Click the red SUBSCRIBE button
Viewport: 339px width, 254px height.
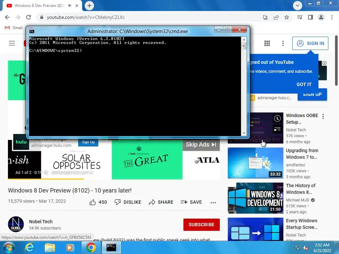pyautogui.click(x=202, y=225)
